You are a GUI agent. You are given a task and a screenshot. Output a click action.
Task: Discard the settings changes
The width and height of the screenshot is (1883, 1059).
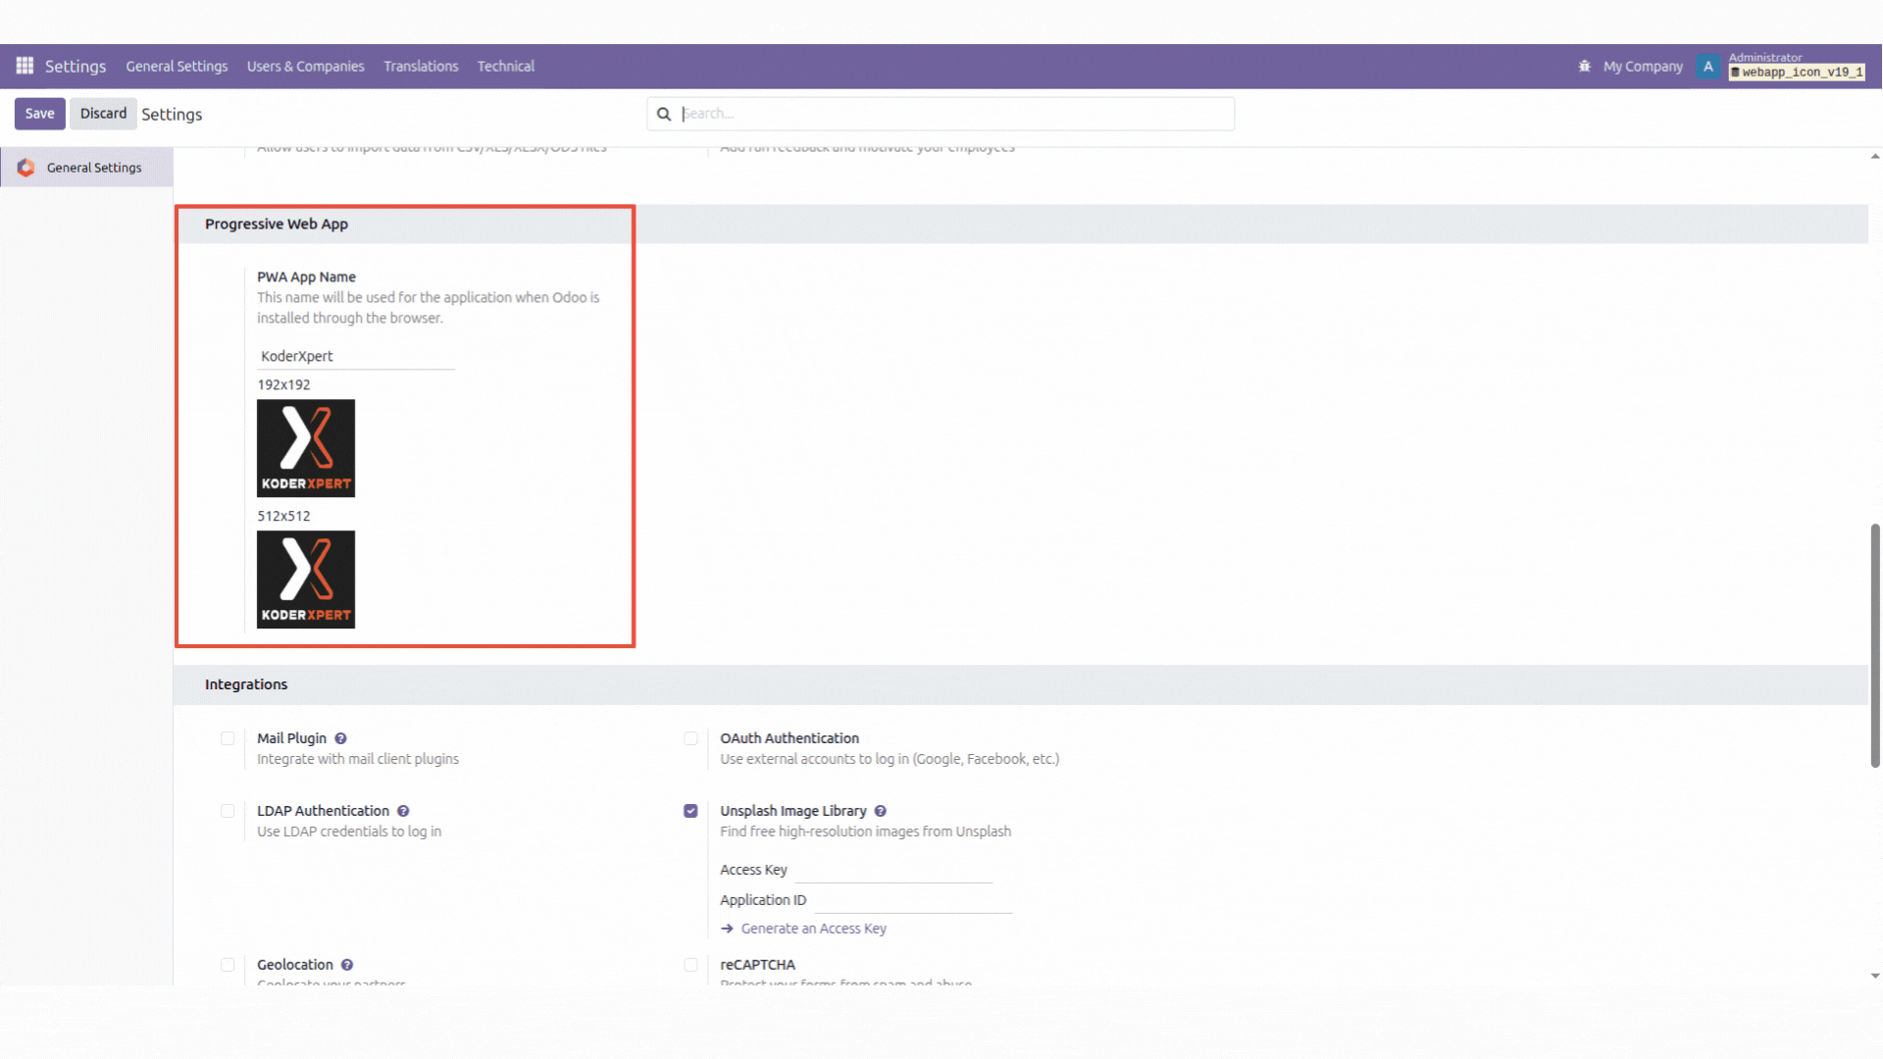103,114
